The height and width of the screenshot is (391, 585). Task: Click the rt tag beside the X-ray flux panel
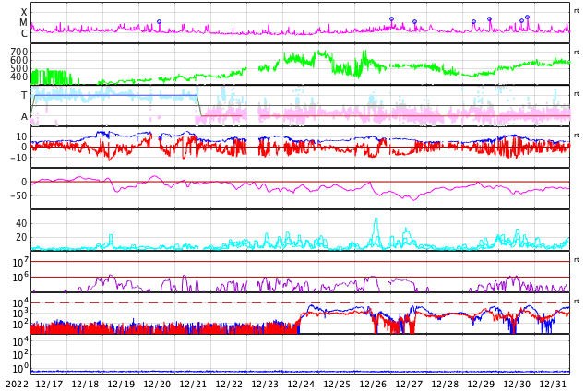coord(577,11)
